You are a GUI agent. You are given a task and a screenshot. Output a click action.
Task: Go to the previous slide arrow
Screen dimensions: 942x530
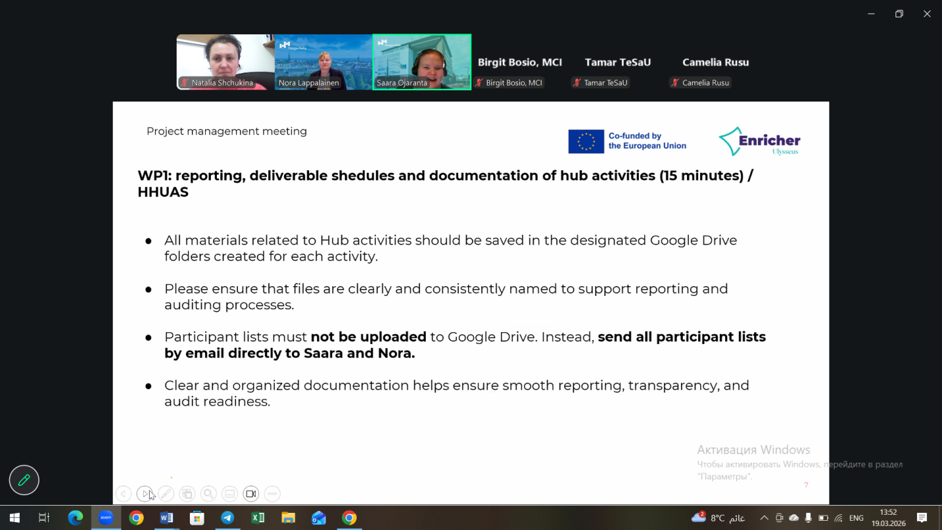coord(123,494)
